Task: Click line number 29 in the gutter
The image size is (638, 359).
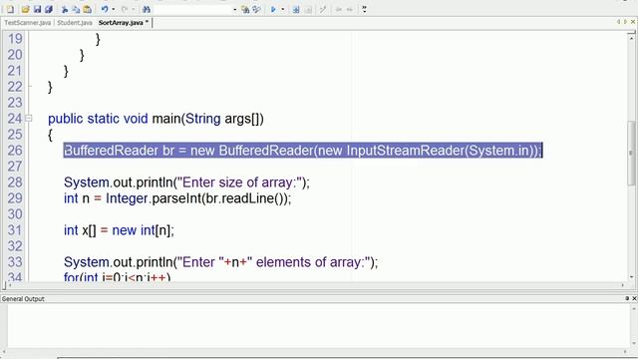Action: [15, 198]
